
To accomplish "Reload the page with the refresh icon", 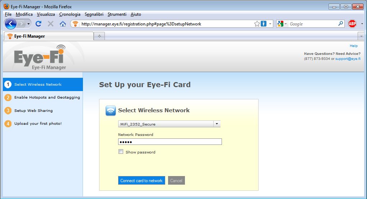I will click(38, 24).
